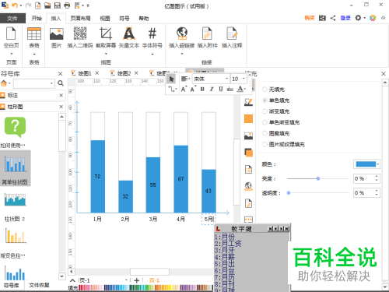Screen dimensions: 389x292
Task: Insert a QR code (插入二维码)
Action: click(x=80, y=38)
